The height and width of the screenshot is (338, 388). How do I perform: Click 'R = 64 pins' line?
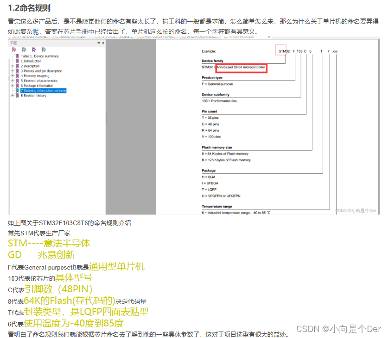(x=210, y=130)
